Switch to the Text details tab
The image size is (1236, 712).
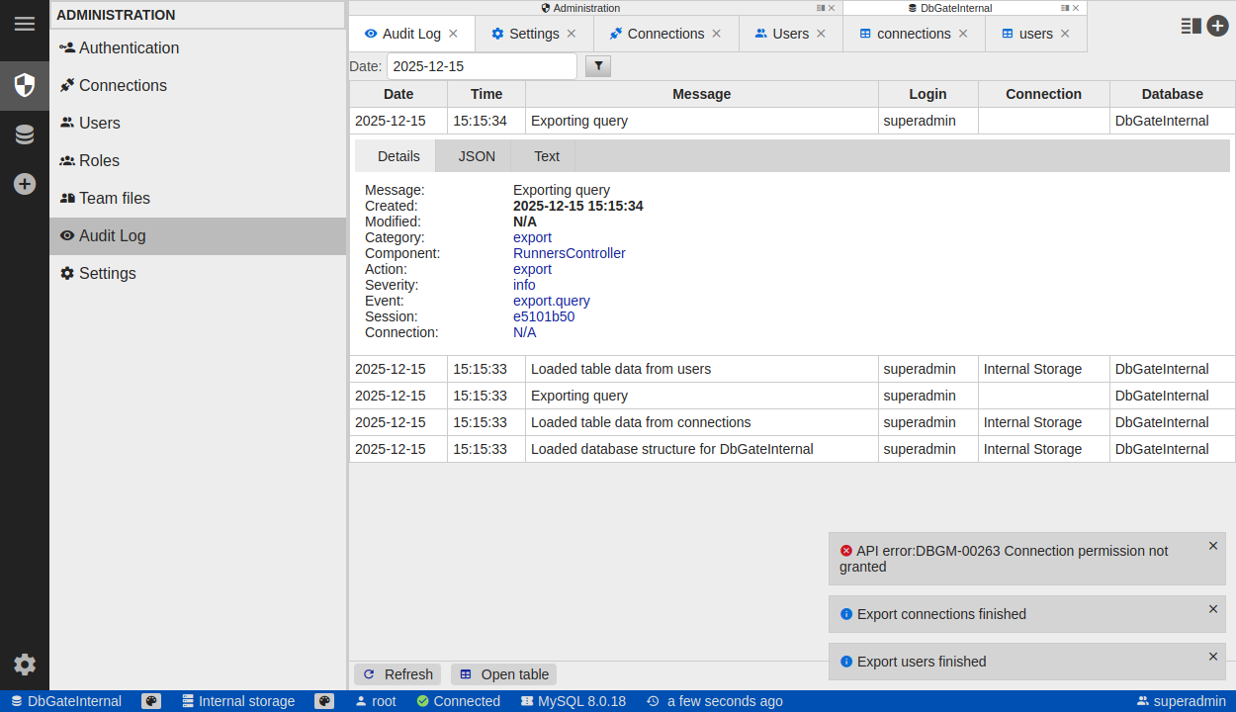click(x=547, y=156)
